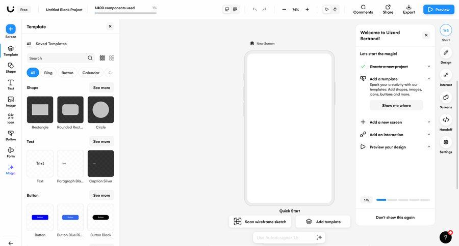Click See more for Text section
459x246 pixels.
[101, 141]
